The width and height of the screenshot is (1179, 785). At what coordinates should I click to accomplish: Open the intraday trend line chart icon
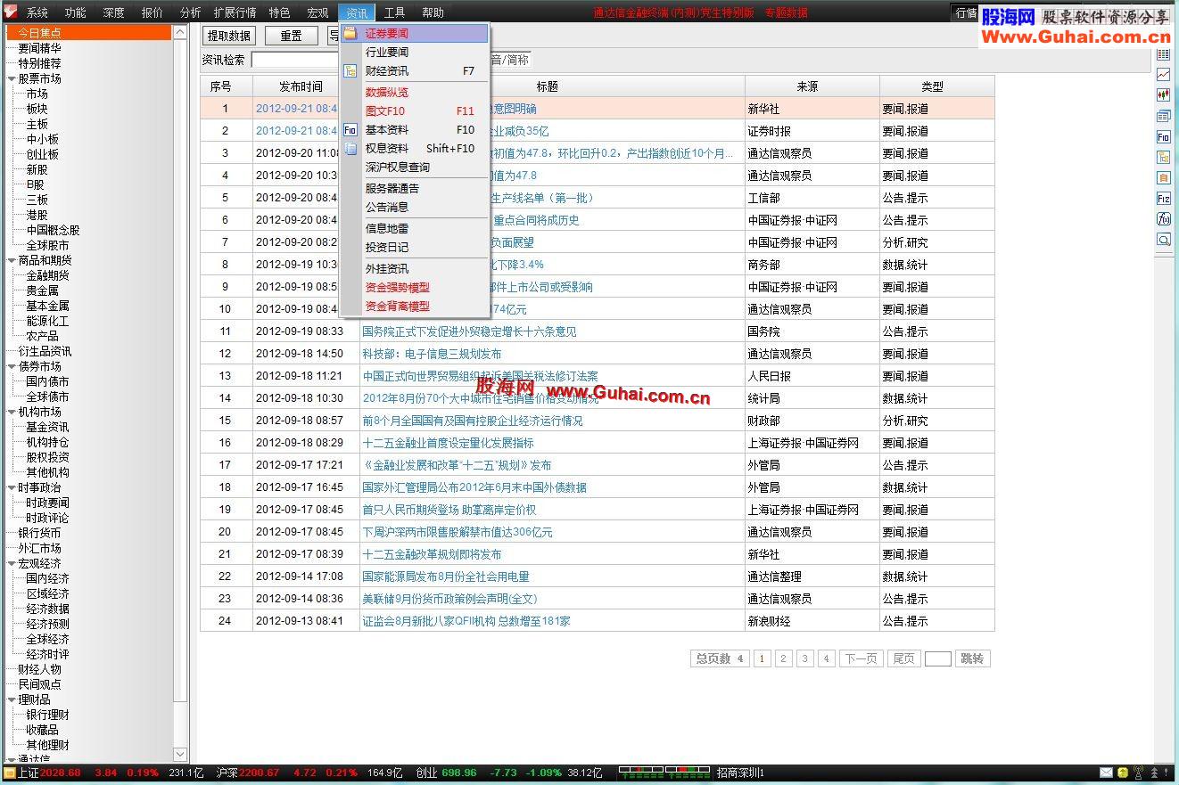pos(1164,76)
